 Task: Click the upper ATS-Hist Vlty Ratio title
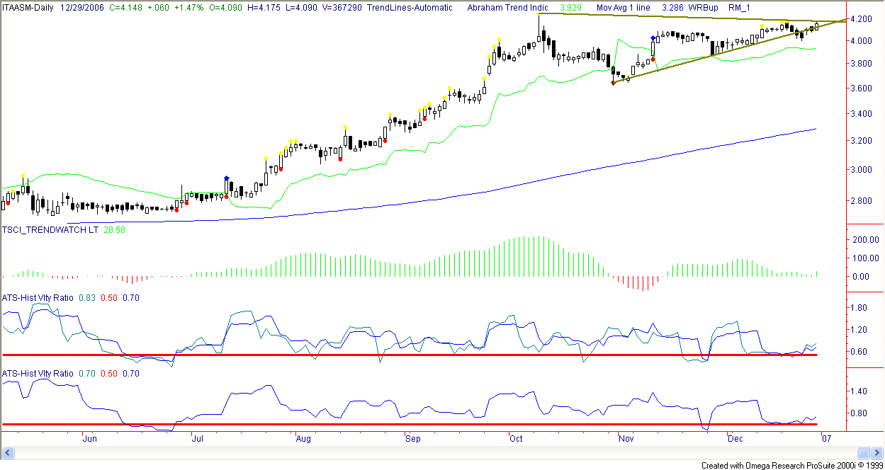(x=38, y=298)
